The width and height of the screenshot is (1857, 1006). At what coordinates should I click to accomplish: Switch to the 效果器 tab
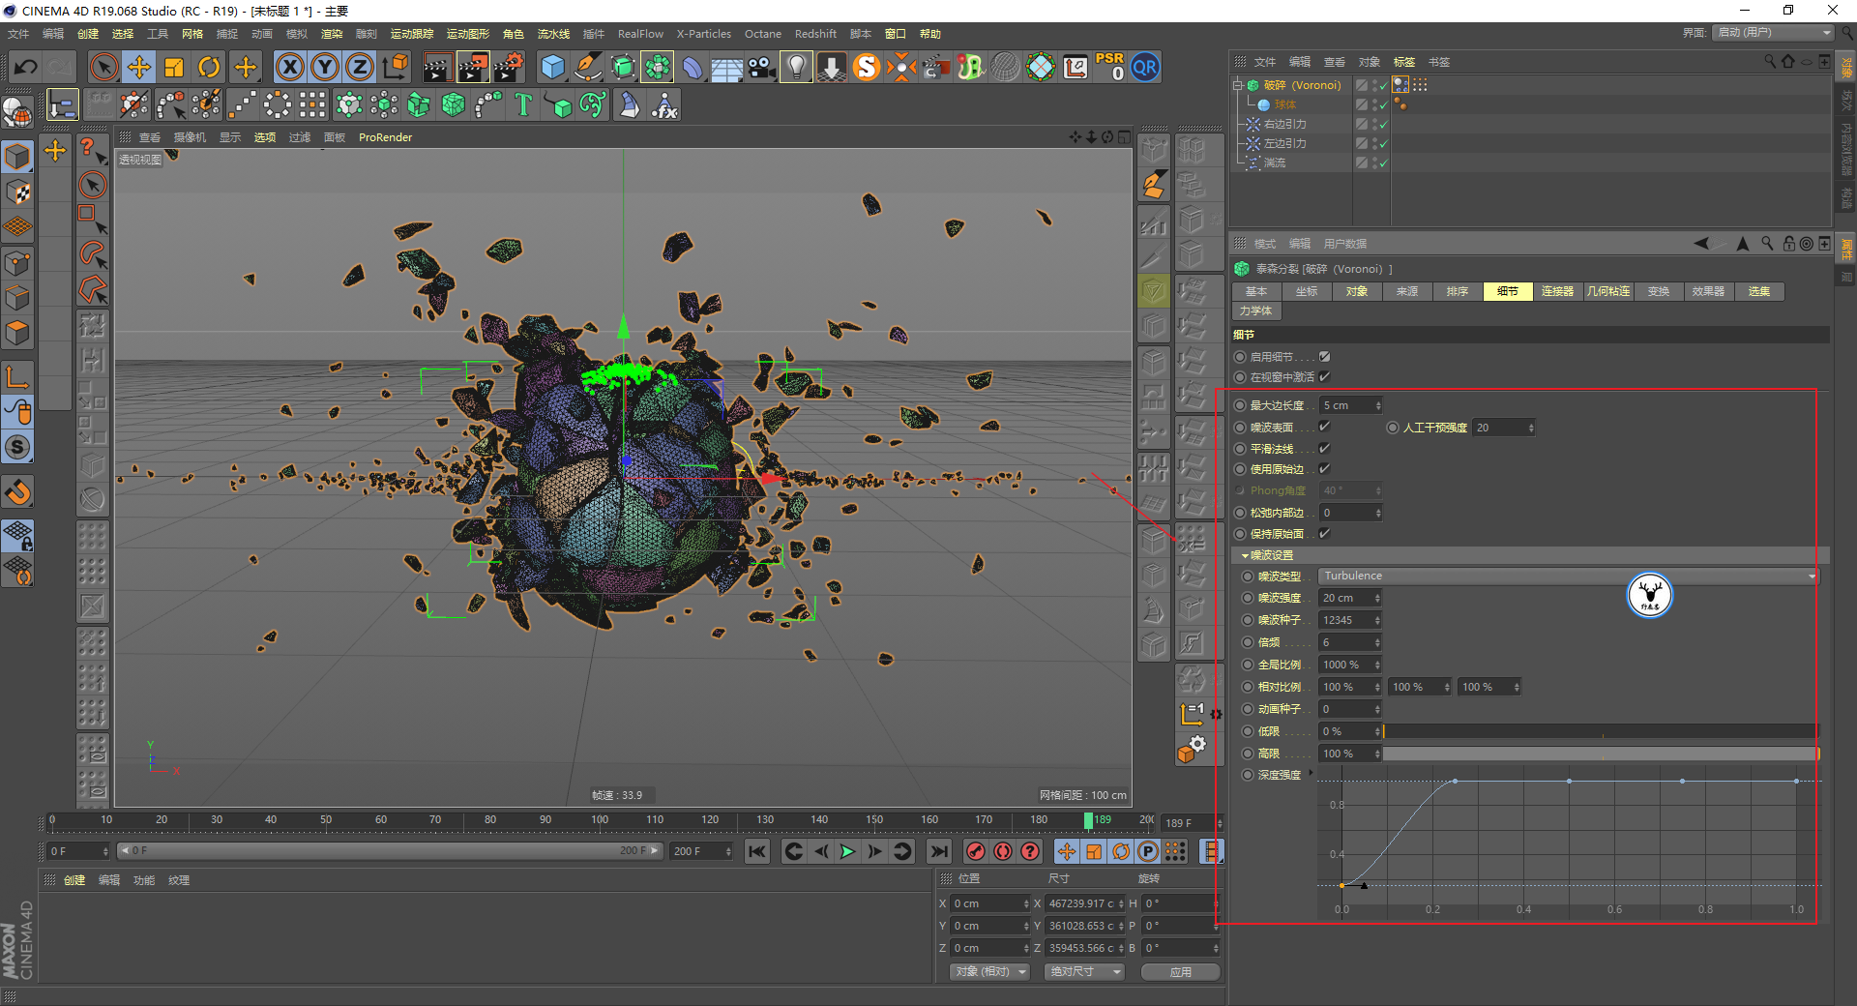[1708, 291]
